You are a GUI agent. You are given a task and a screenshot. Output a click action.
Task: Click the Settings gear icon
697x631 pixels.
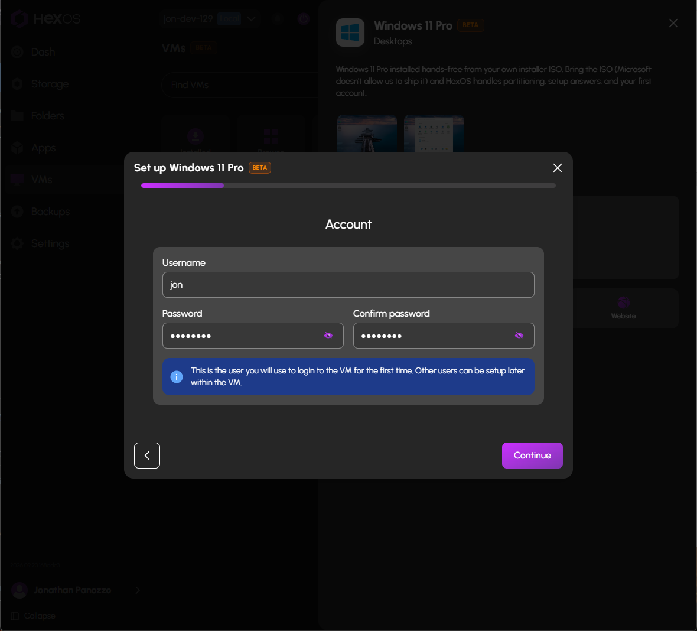pos(17,243)
